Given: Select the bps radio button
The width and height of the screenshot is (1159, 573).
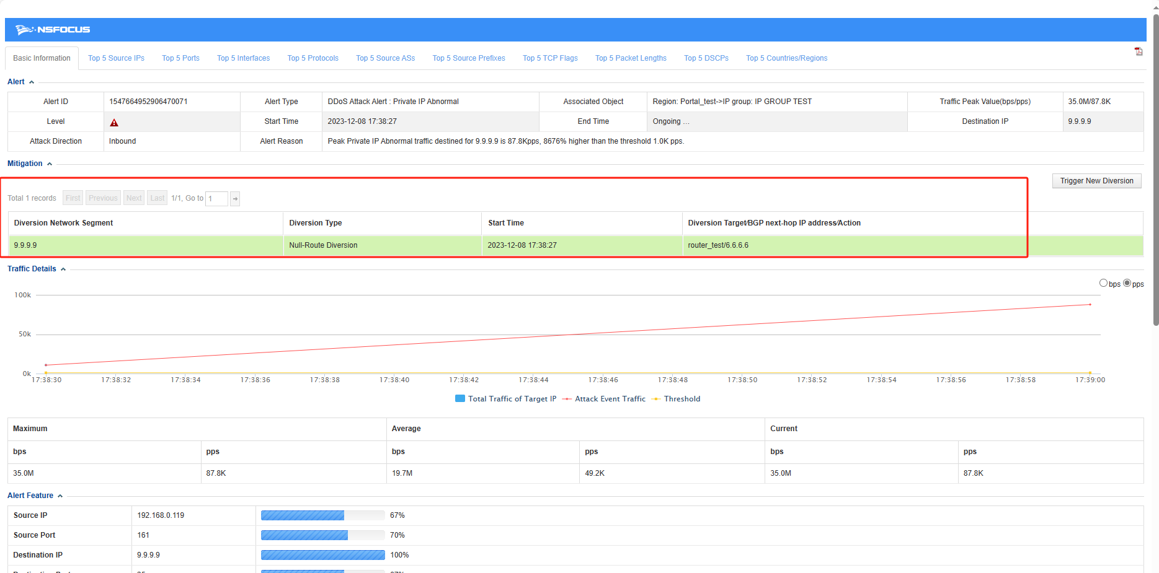Looking at the screenshot, I should [1103, 283].
